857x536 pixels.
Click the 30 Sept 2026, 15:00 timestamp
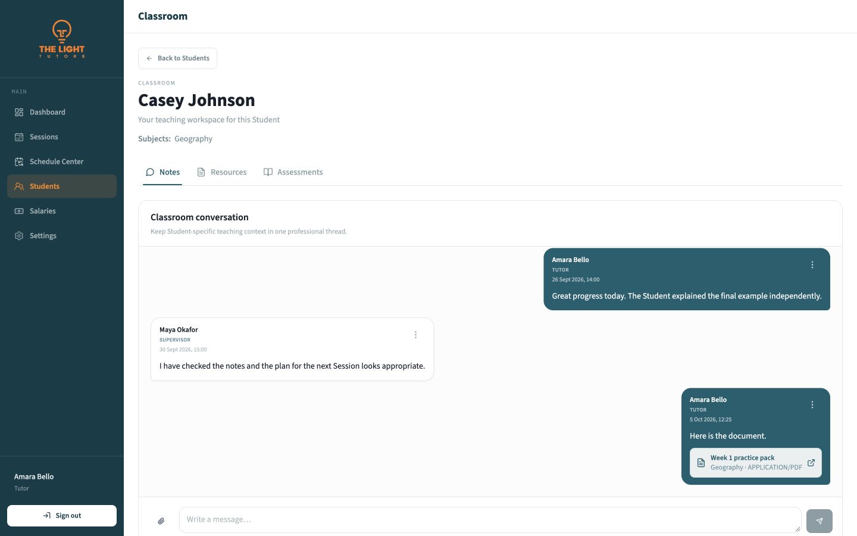coord(183,350)
